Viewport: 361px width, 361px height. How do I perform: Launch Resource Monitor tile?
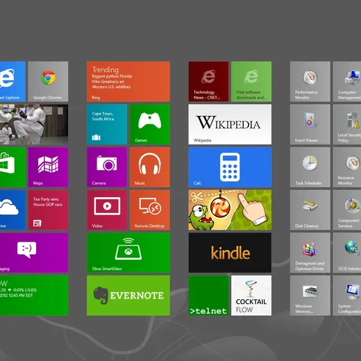[347, 167]
